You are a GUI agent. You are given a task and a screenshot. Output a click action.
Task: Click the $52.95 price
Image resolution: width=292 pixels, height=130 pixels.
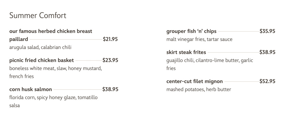coord(267,81)
